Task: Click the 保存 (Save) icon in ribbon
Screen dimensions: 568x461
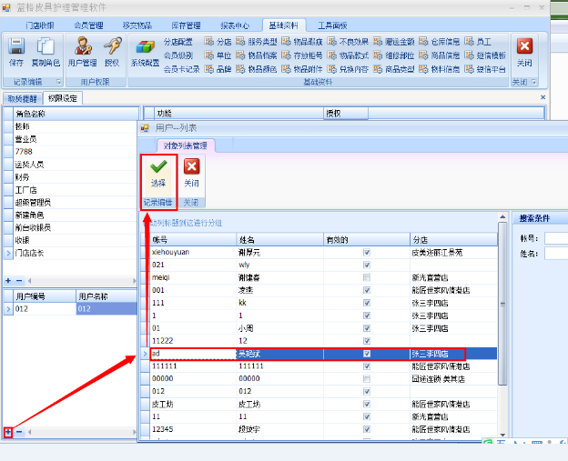Action: 15,50
